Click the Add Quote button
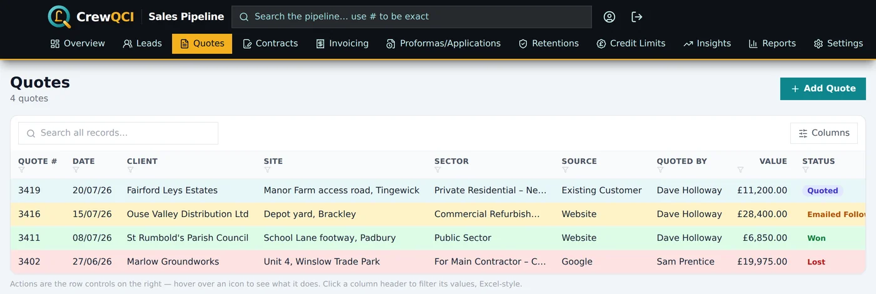The height and width of the screenshot is (294, 876). (x=823, y=89)
